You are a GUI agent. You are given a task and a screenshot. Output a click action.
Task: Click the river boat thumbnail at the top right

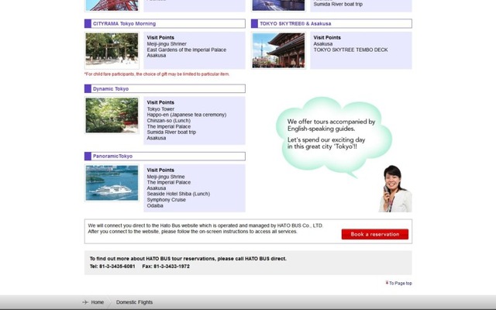click(x=278, y=5)
